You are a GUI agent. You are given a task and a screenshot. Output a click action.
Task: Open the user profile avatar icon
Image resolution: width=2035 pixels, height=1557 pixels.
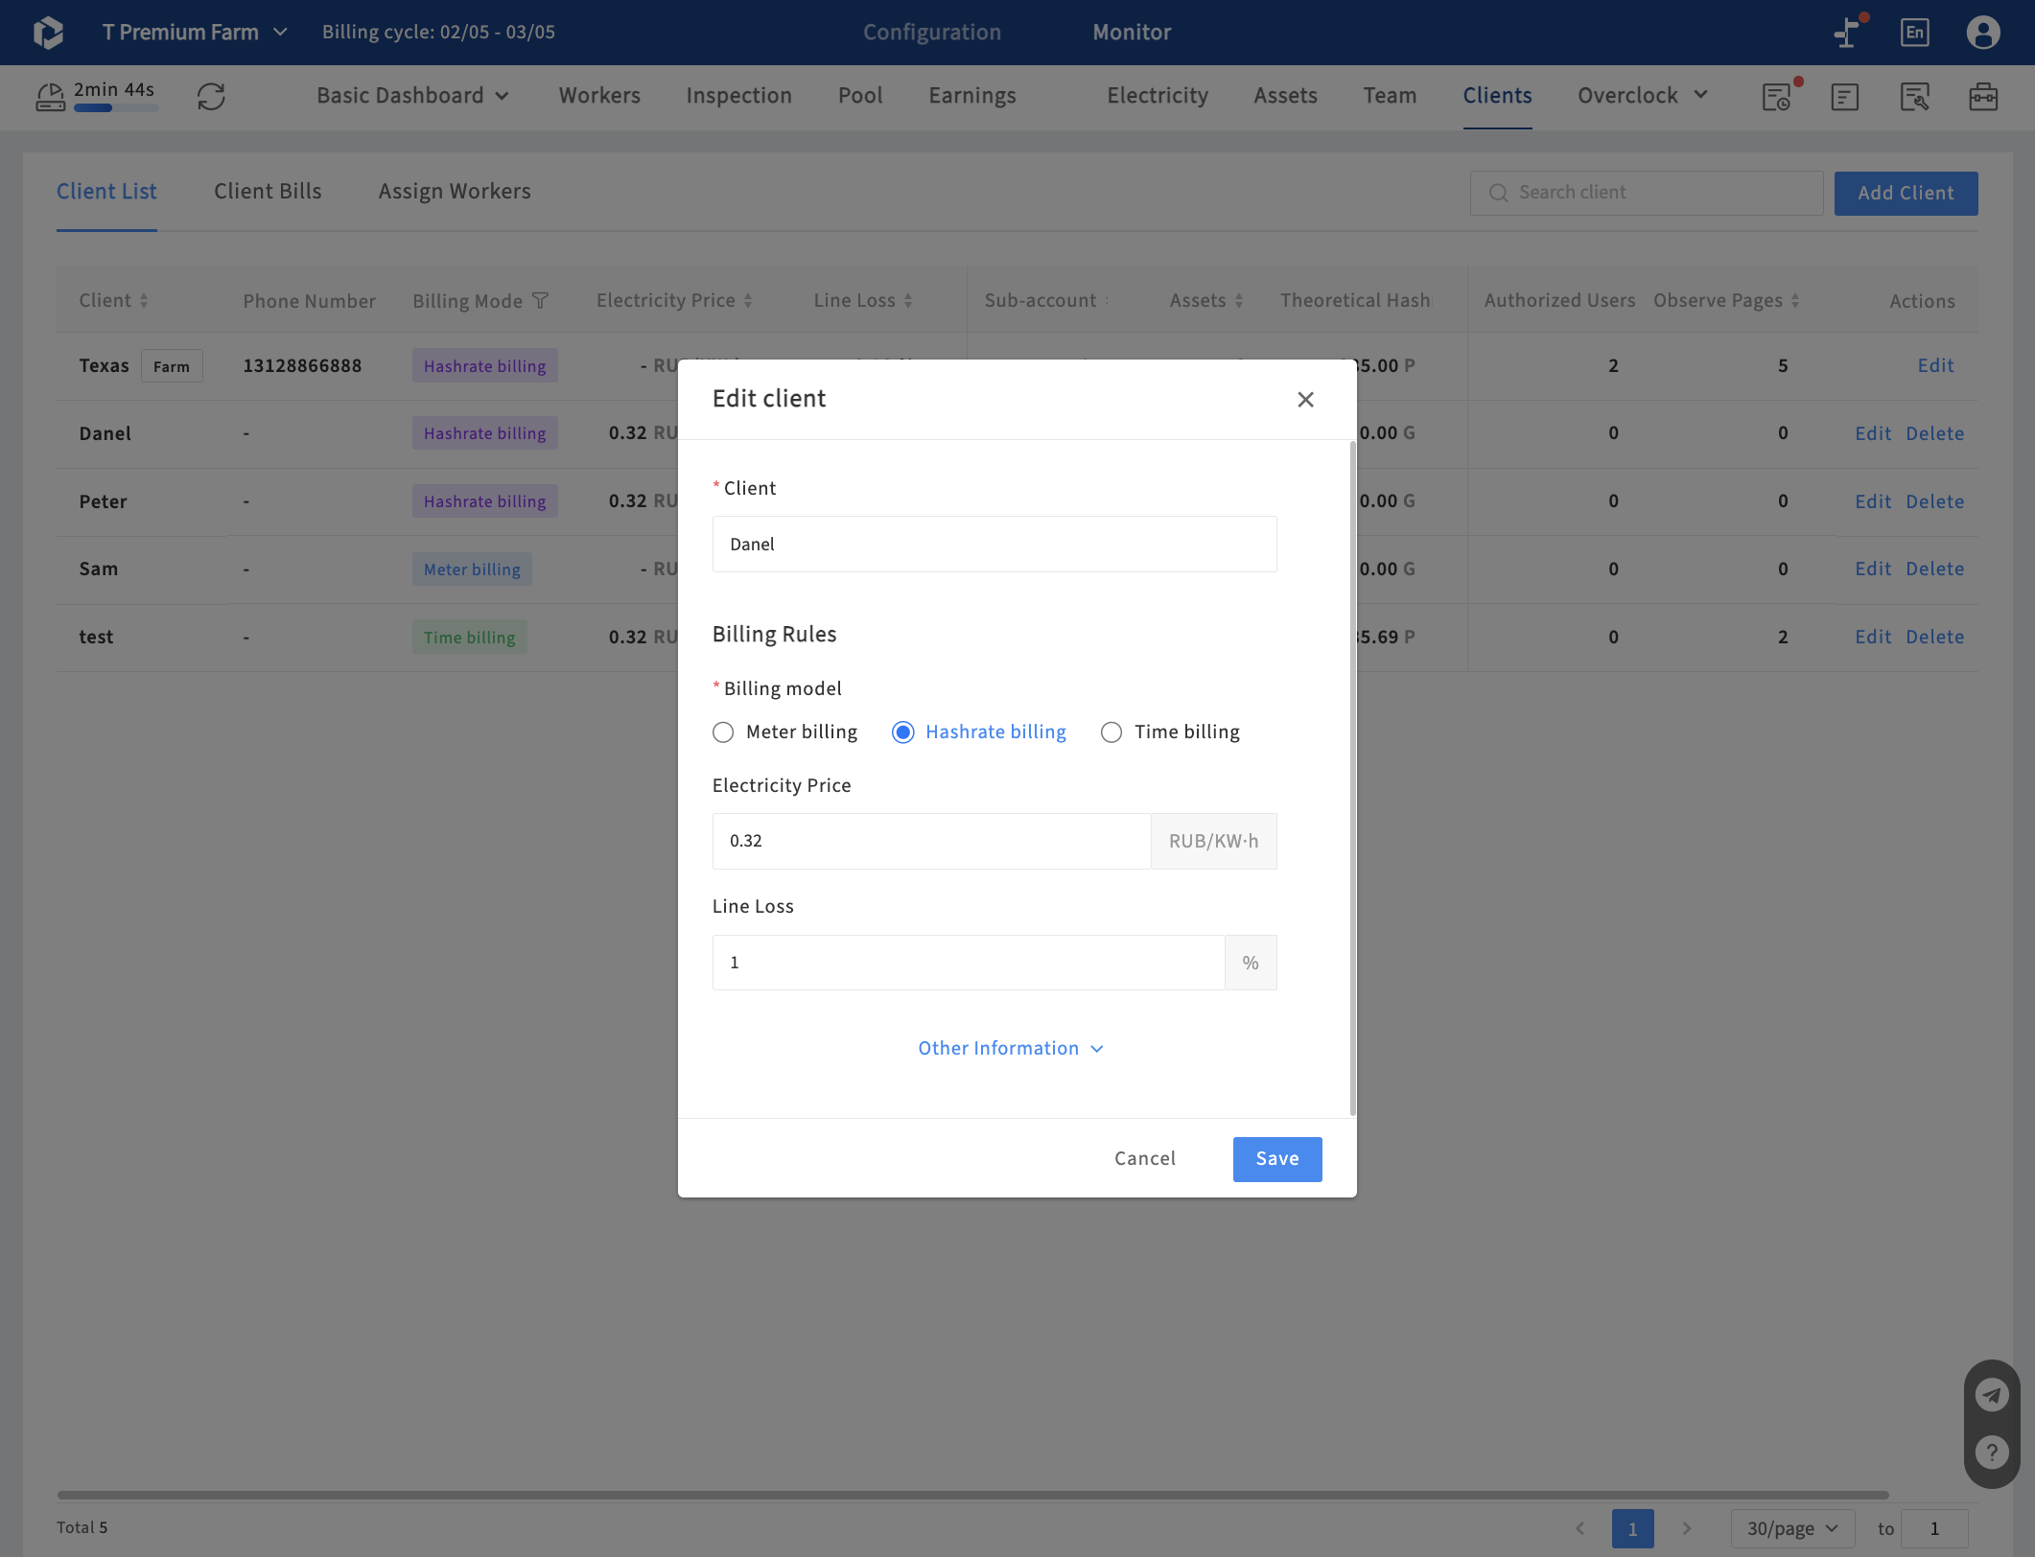tap(1983, 32)
